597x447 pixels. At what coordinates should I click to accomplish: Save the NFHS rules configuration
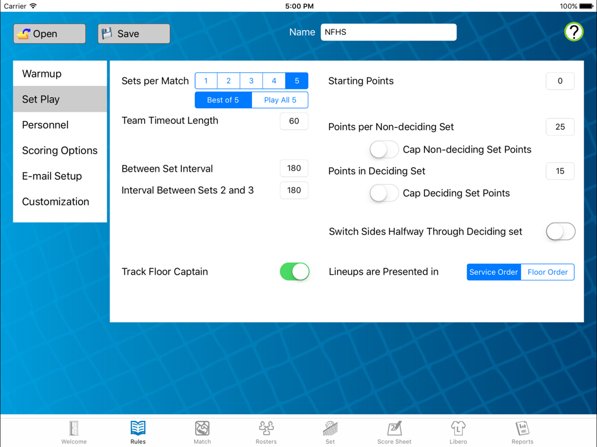[134, 33]
